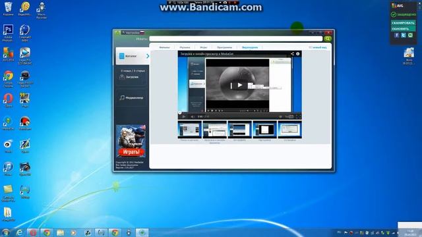This screenshot has width=422, height=237.
Task: Open the Программы catalog tab
Action: click(x=224, y=47)
